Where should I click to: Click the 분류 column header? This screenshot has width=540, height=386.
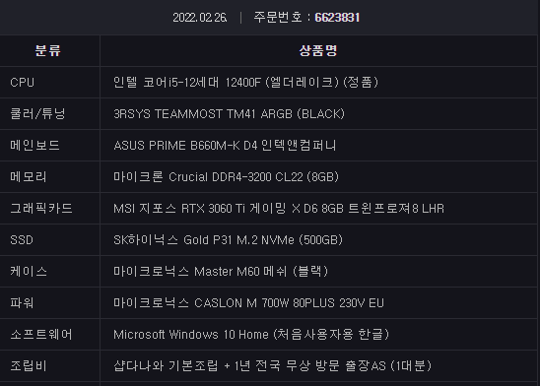48,50
